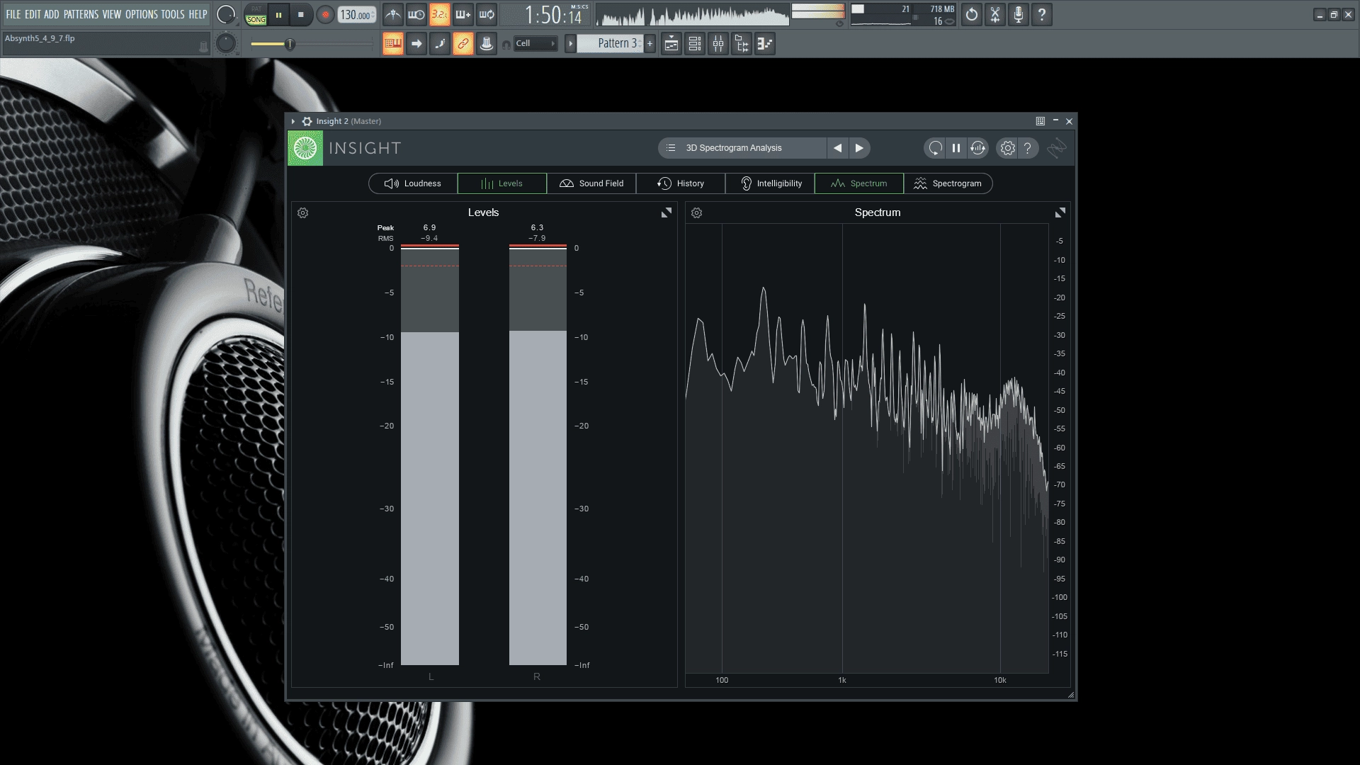Click the FL Studio help question icon
Viewport: 1360px width, 765px height.
(x=1042, y=14)
